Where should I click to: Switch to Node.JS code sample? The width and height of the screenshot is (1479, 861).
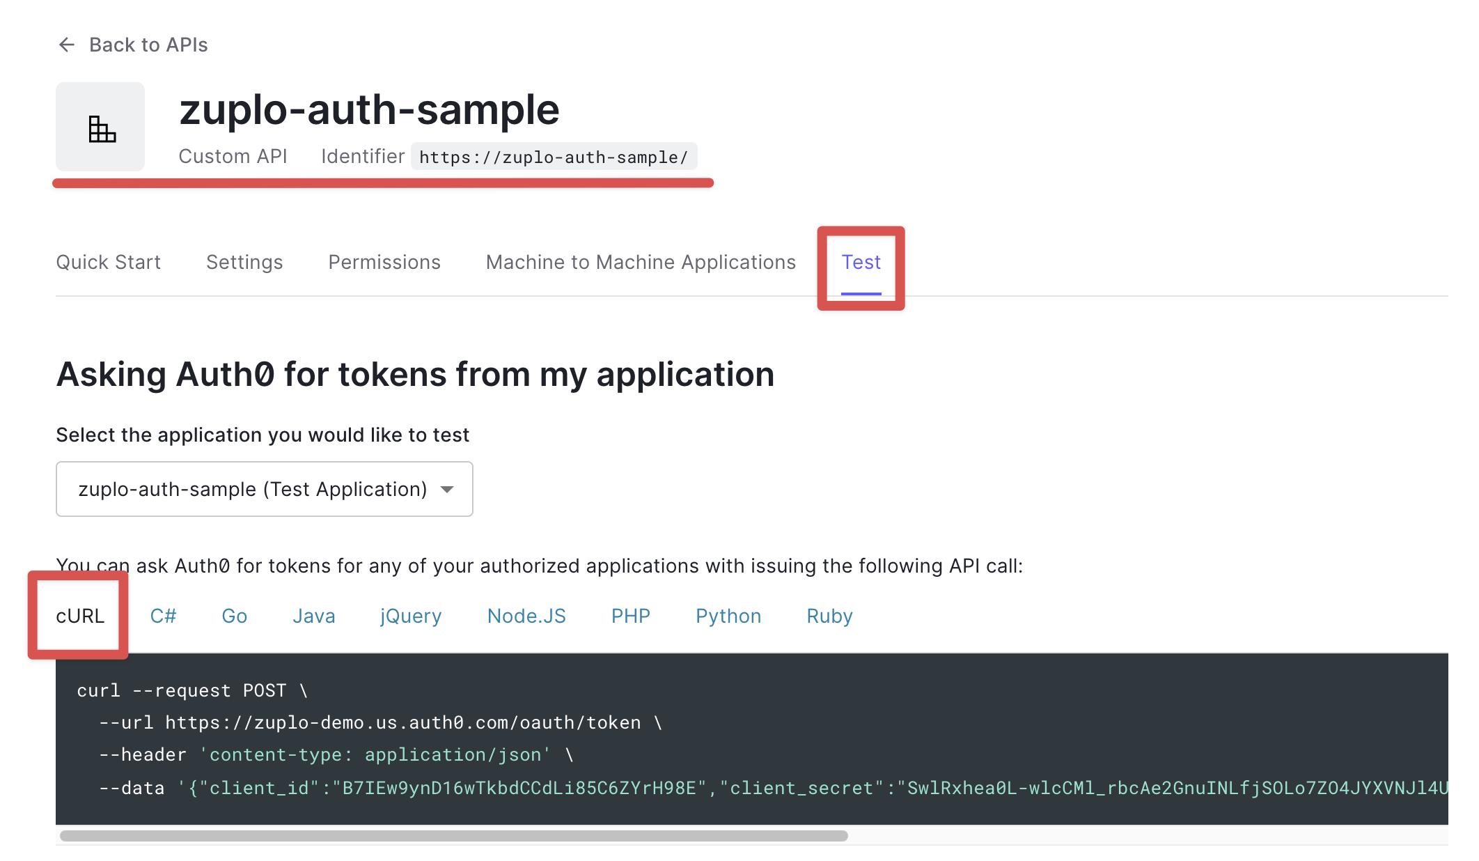[526, 616]
